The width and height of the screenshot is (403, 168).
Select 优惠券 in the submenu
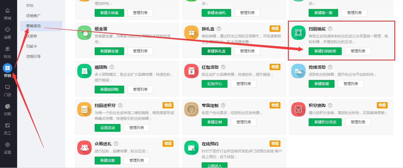[31, 36]
